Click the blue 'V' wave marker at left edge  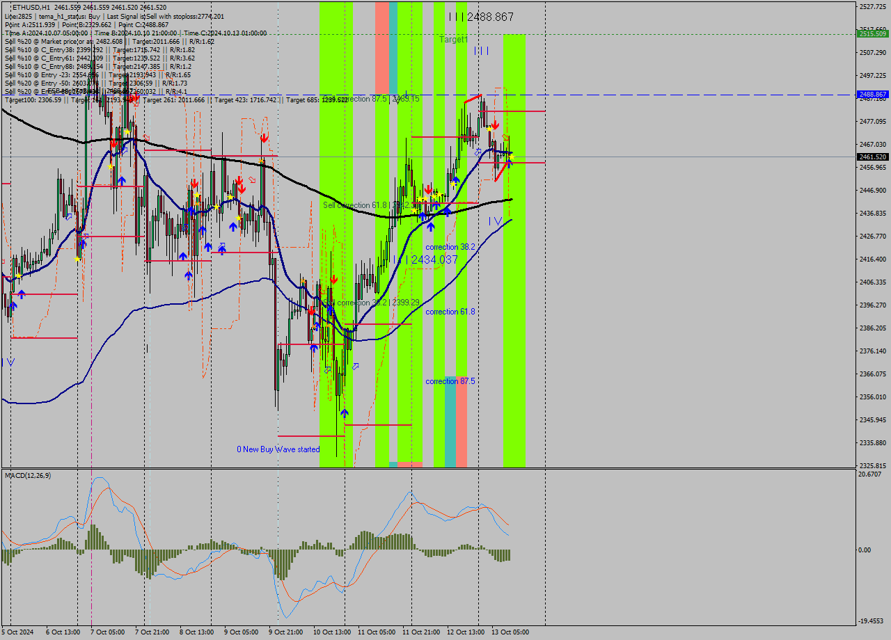pos(10,362)
